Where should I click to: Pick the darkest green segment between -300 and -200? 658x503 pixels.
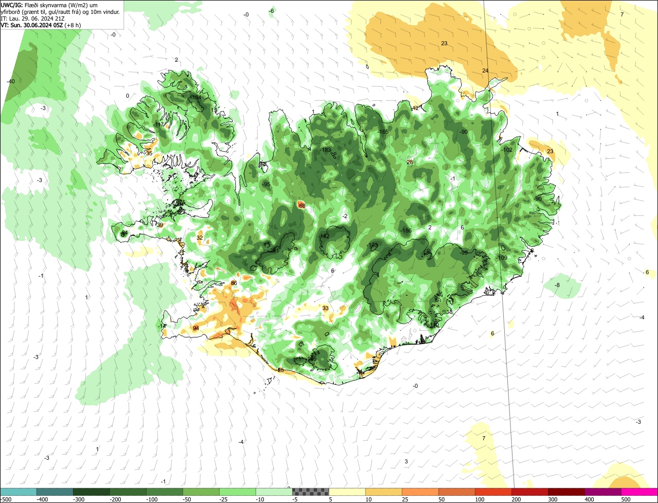(92, 492)
